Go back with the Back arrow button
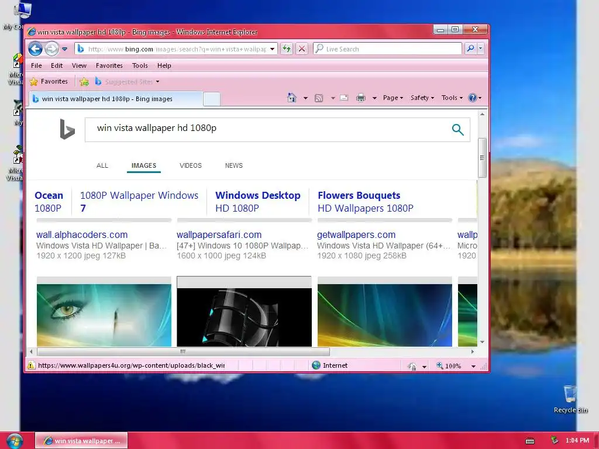The image size is (599, 449). (x=35, y=49)
